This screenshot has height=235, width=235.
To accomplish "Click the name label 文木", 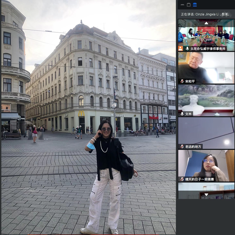I will [x=188, y=114].
